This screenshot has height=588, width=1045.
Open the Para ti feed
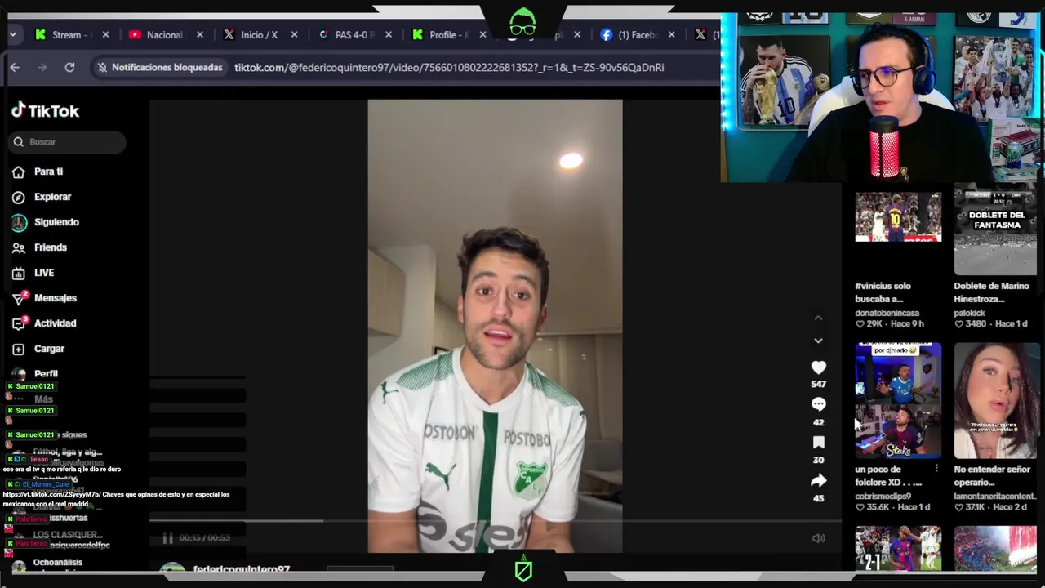[48, 171]
